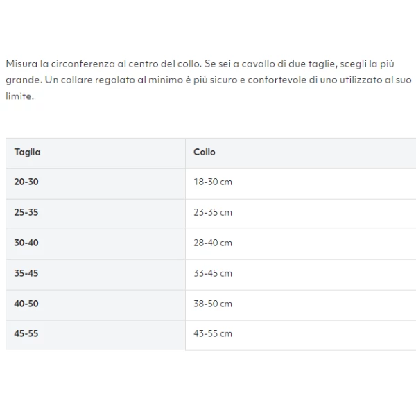
Task: Click the 28-40 cm neck measurement
Action: click(x=212, y=243)
